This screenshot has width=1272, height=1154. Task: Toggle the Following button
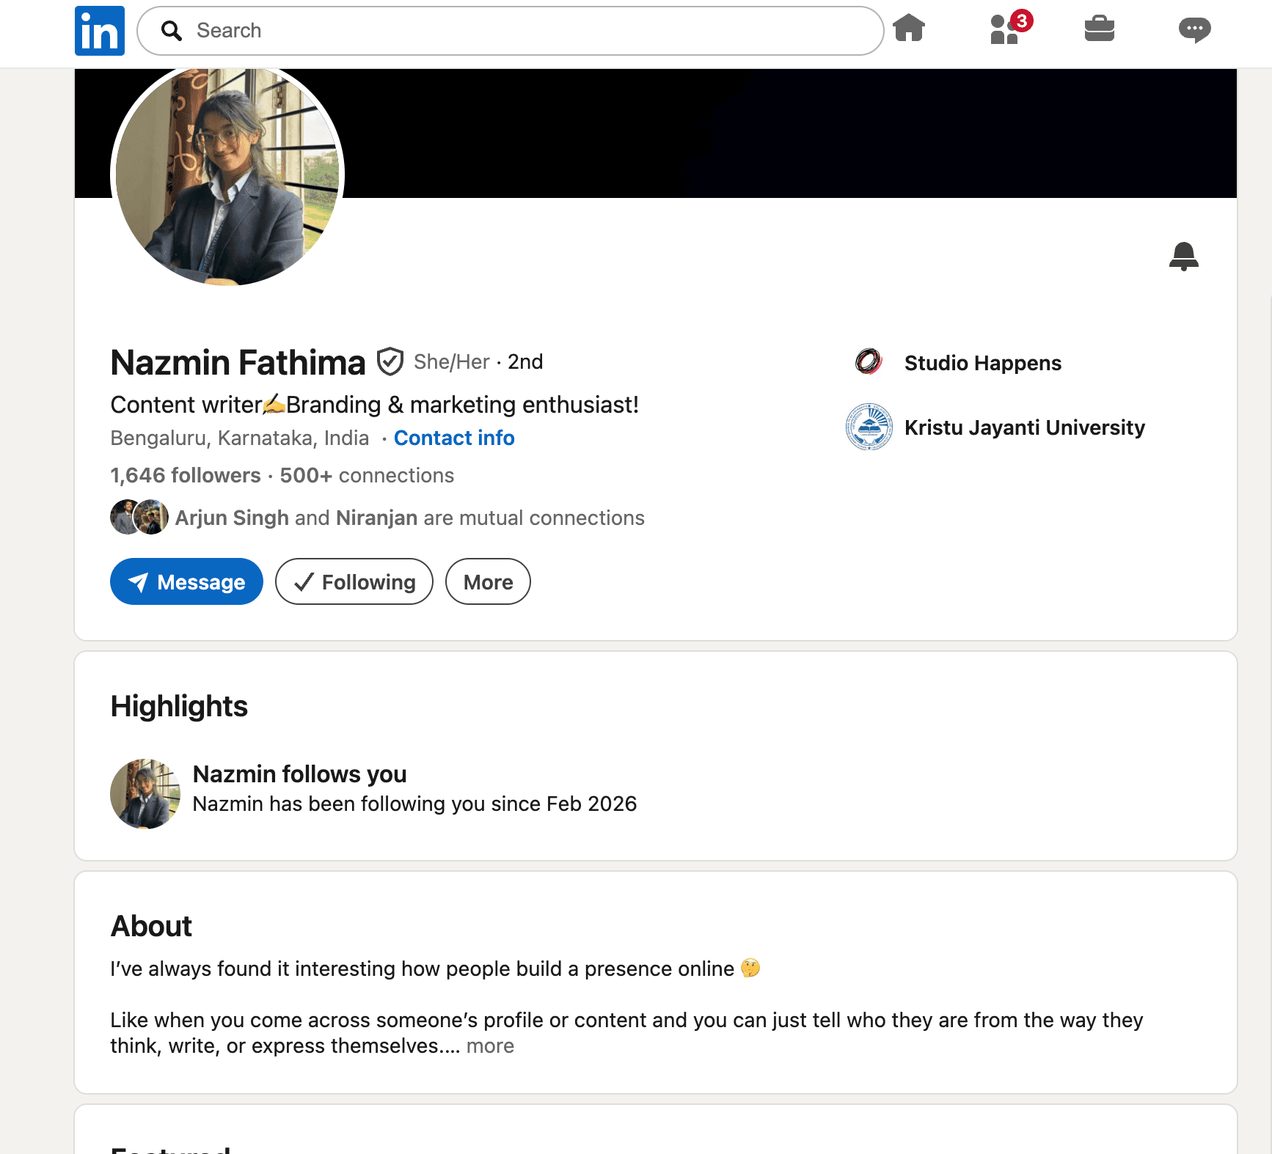click(354, 581)
